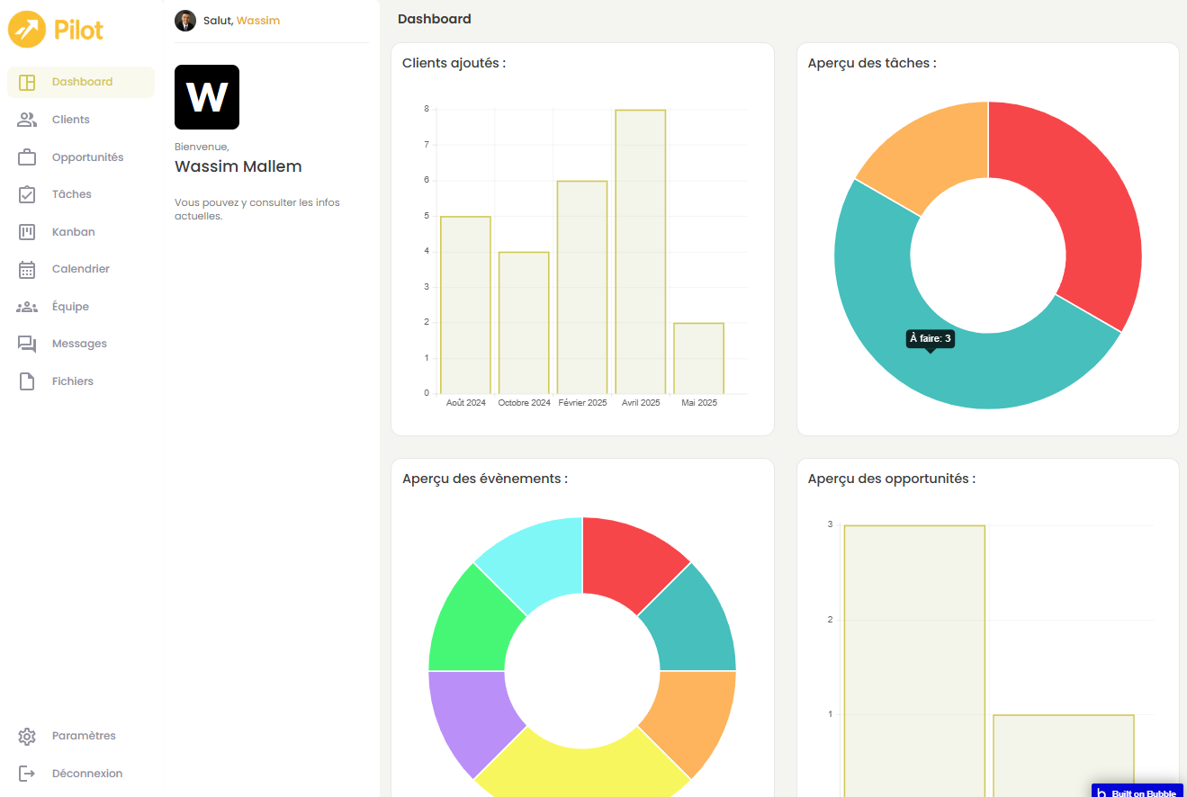Select the Octobre 2024 bar
This screenshot has height=797, width=1187.
tap(524, 323)
